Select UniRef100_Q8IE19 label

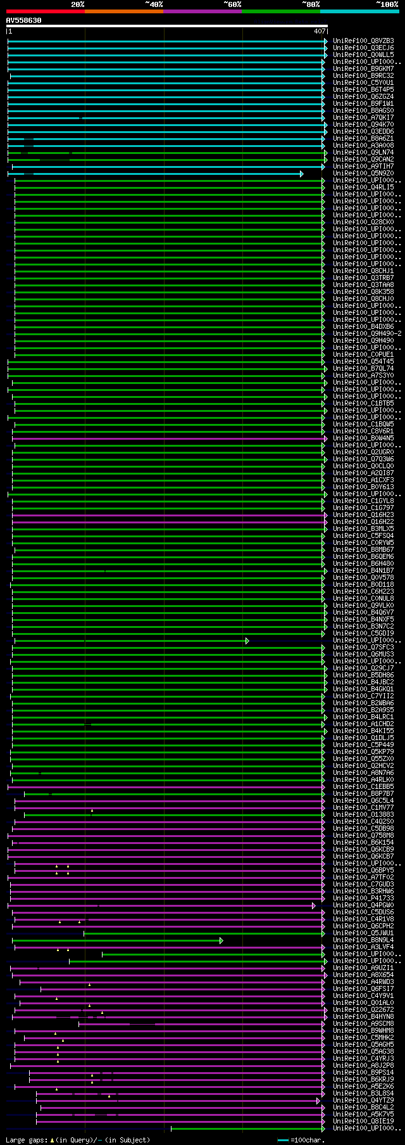[x=363, y=1122]
